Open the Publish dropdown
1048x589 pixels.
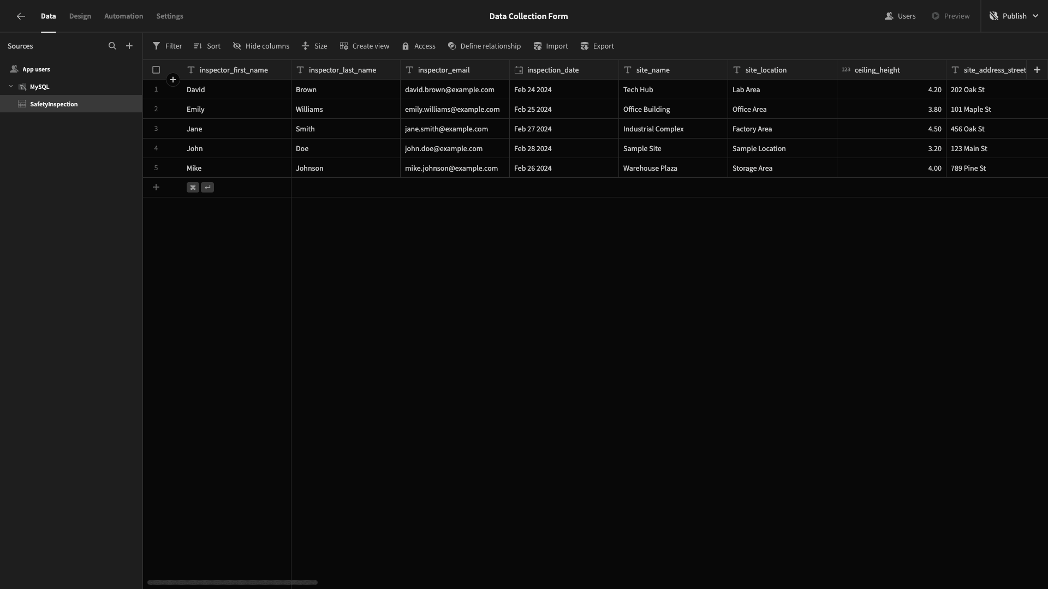pyautogui.click(x=1014, y=16)
